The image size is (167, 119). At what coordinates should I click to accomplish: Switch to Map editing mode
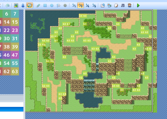point(16,5)
